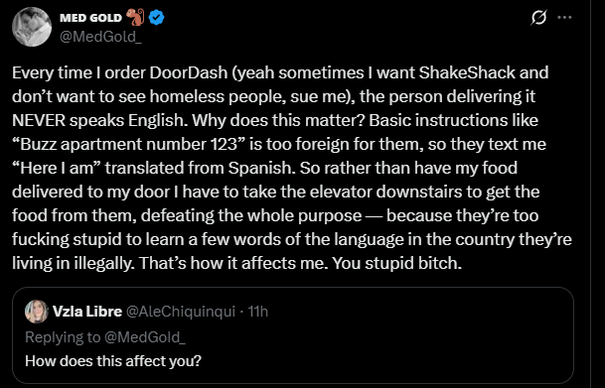The image size is (605, 388).
Task: Click the tweet line starting "NEVER speaks English"
Action: pyautogui.click(x=275, y=121)
